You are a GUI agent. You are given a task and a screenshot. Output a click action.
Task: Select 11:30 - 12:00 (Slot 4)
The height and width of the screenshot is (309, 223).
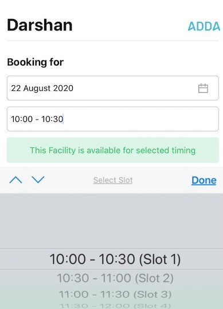click(x=115, y=306)
